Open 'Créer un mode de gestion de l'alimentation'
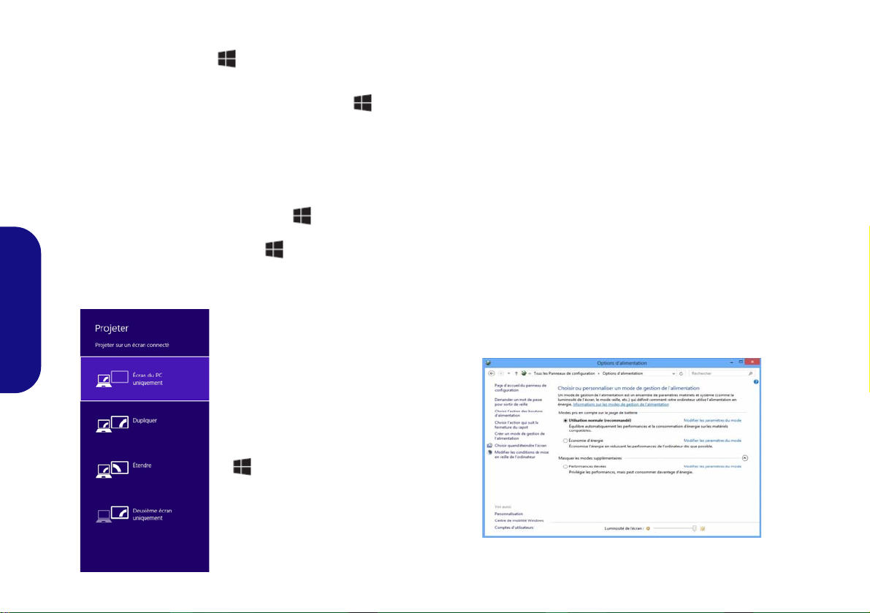Screen dimensions: 870x613 [x=519, y=436]
